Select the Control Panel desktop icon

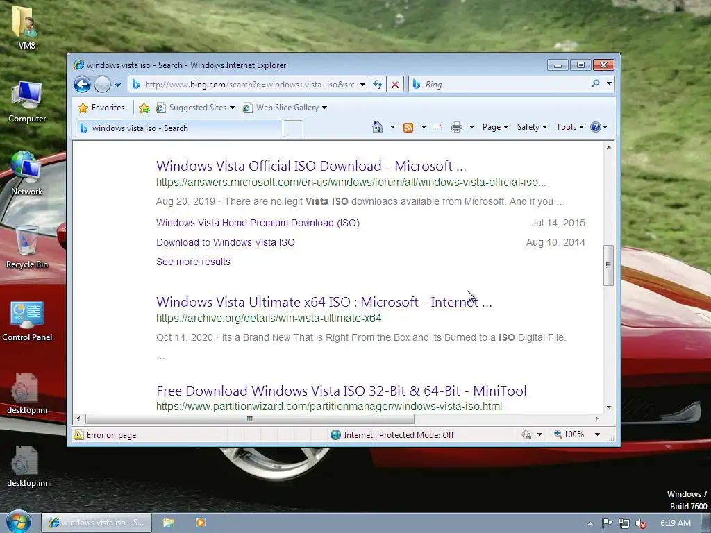tap(27, 321)
